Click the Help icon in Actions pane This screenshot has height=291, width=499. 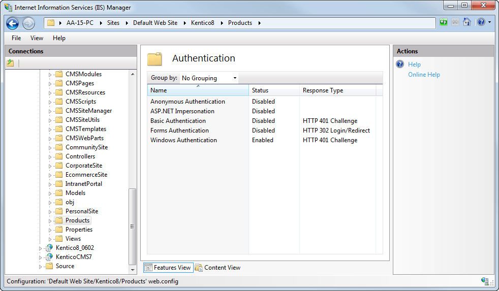coord(400,64)
